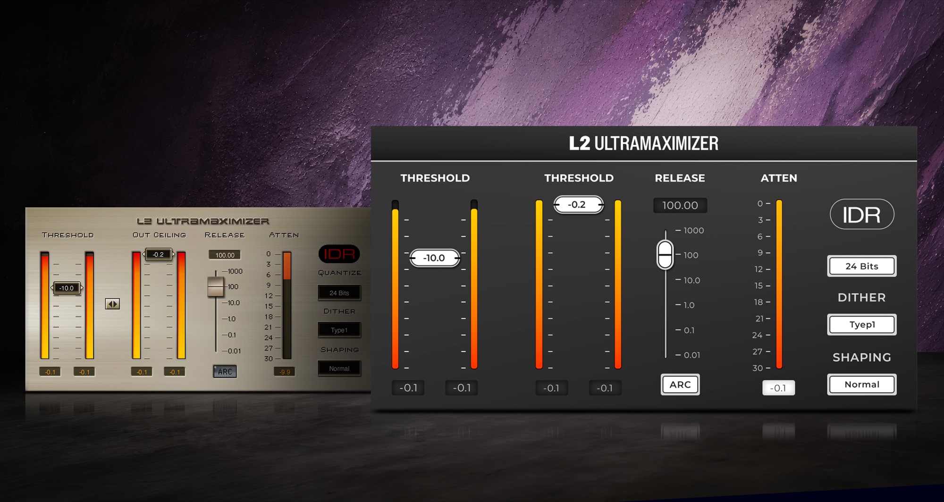
Task: Click the QUANTIZE label in gold plugin
Action: point(340,273)
